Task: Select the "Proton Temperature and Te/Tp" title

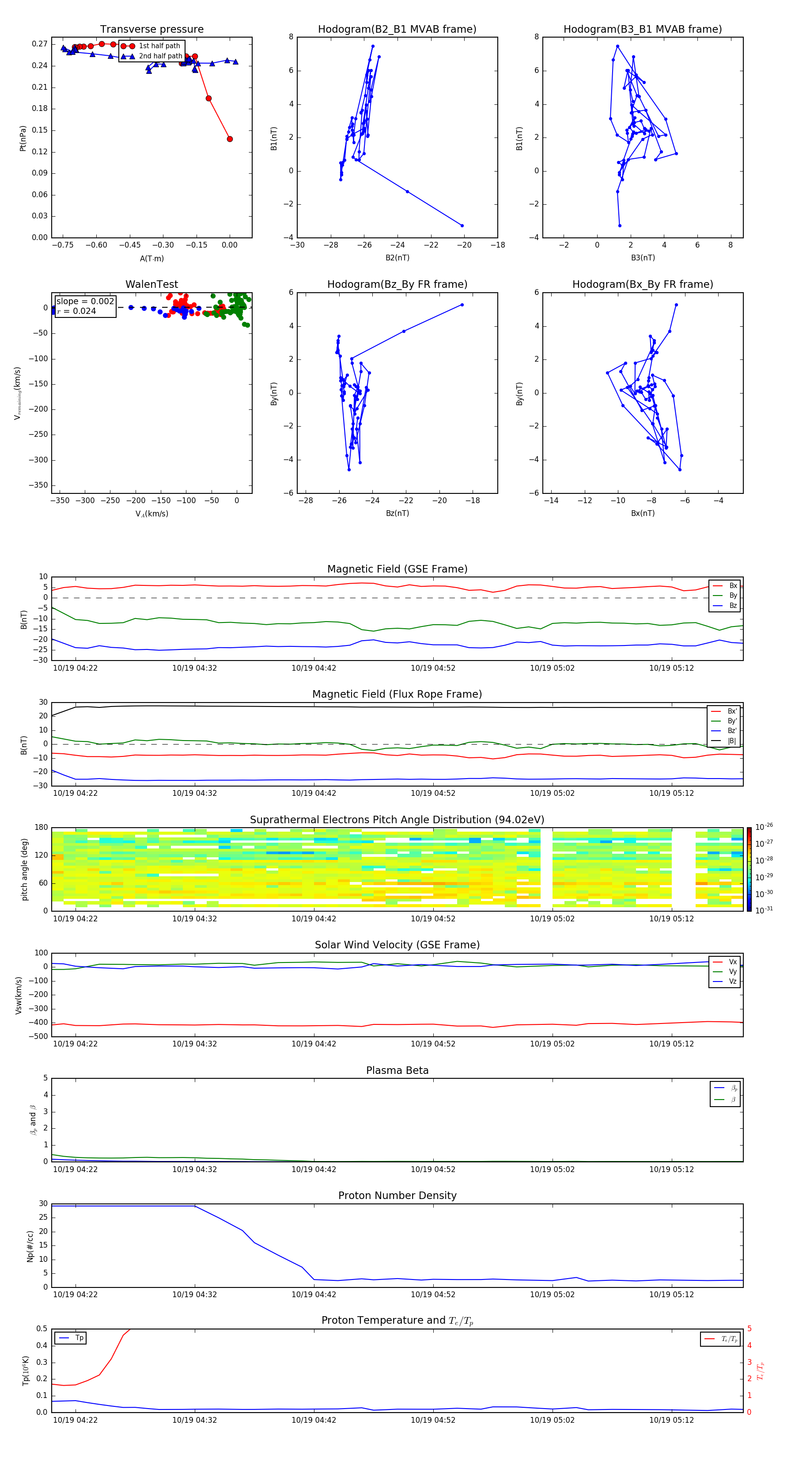Action: pyautogui.click(x=397, y=1320)
